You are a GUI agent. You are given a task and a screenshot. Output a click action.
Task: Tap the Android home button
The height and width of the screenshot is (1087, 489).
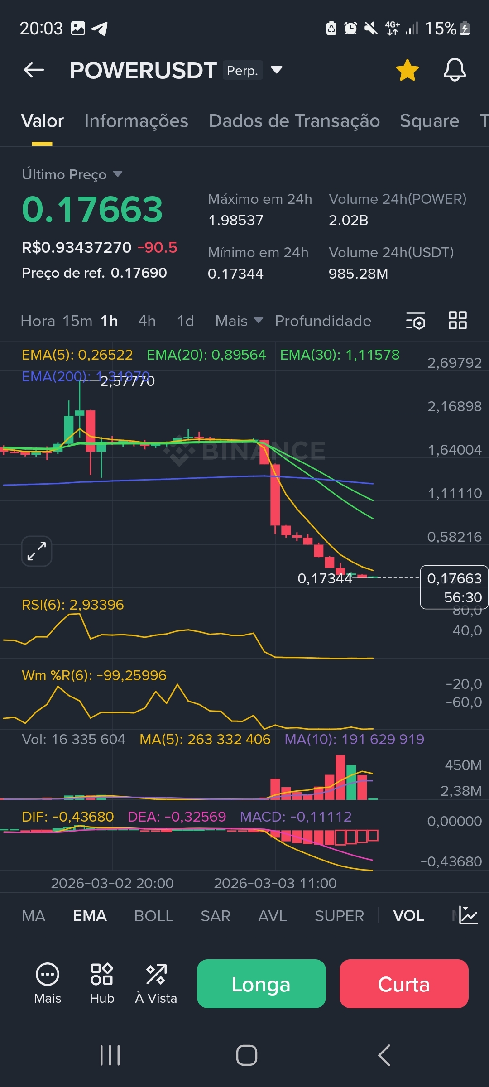(x=247, y=1055)
